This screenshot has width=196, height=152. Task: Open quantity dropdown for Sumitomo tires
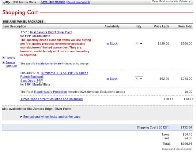tap(139, 79)
